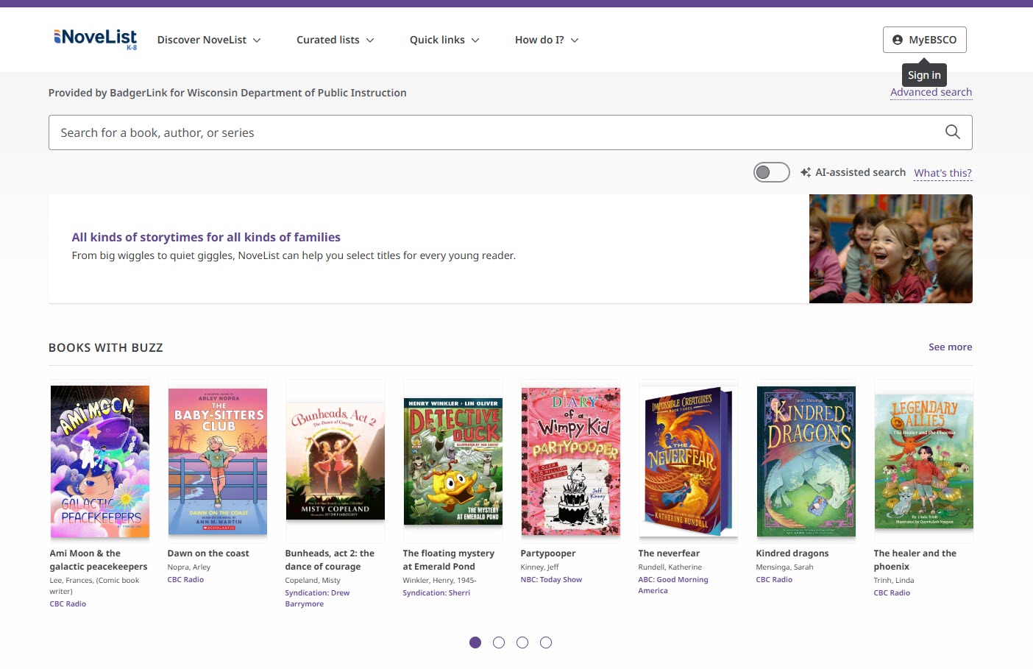The height and width of the screenshot is (669, 1033).
Task: Select the first carousel page dot
Action: [475, 643]
